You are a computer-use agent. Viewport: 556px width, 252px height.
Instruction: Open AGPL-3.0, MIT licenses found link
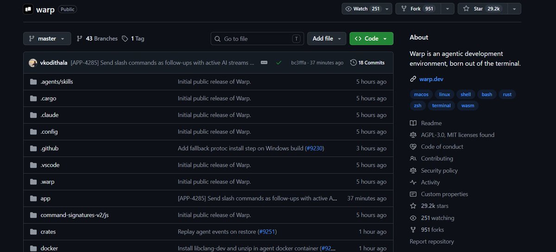point(452,135)
